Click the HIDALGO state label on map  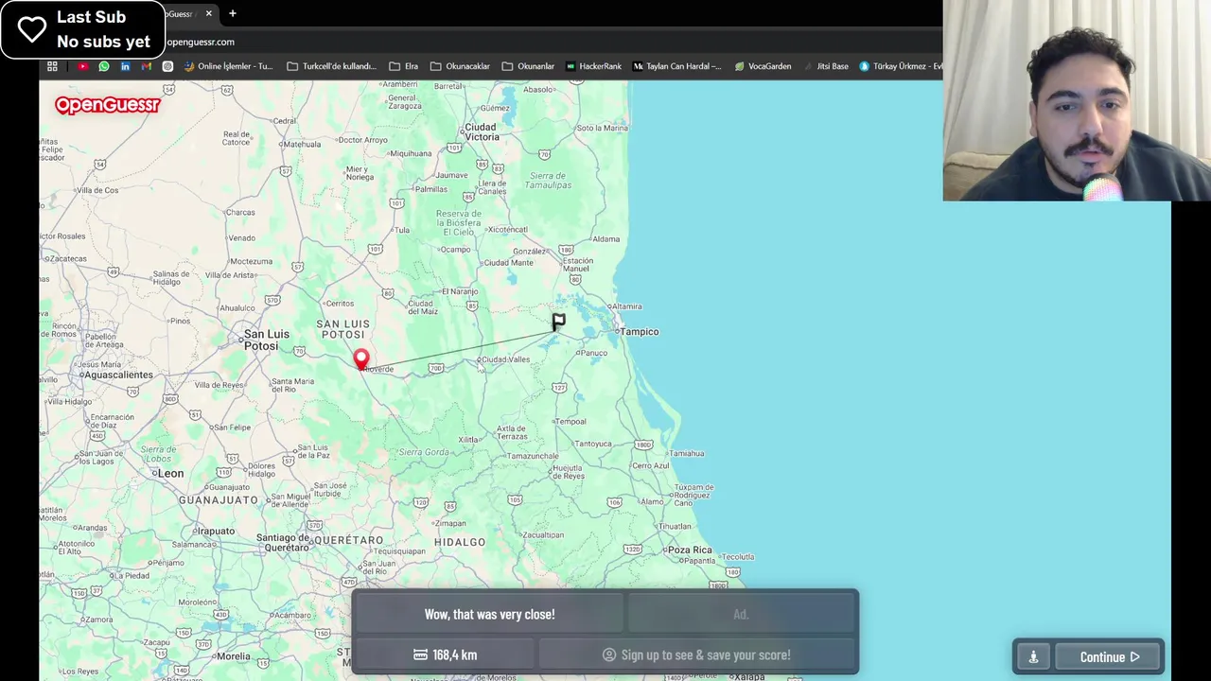(460, 542)
